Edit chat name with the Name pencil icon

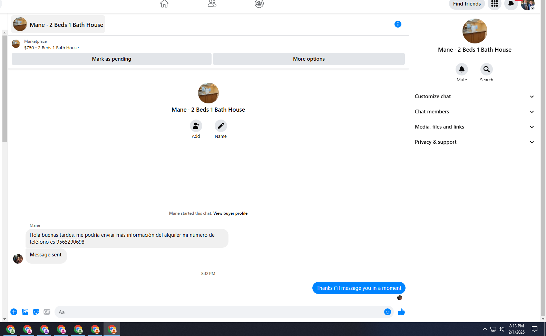(x=221, y=126)
